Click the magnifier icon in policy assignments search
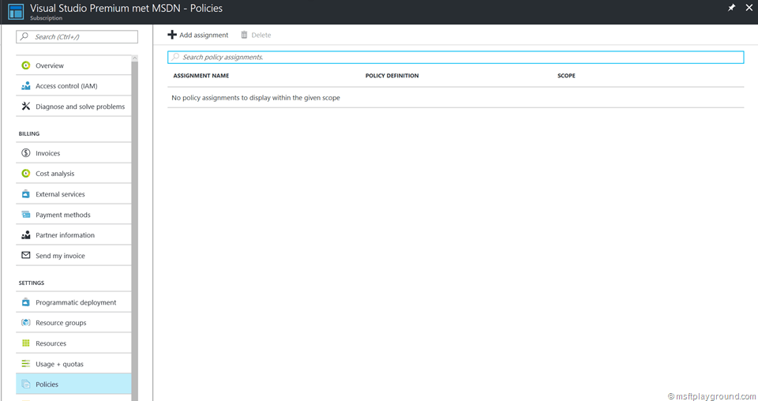The image size is (758, 401). pyautogui.click(x=175, y=57)
